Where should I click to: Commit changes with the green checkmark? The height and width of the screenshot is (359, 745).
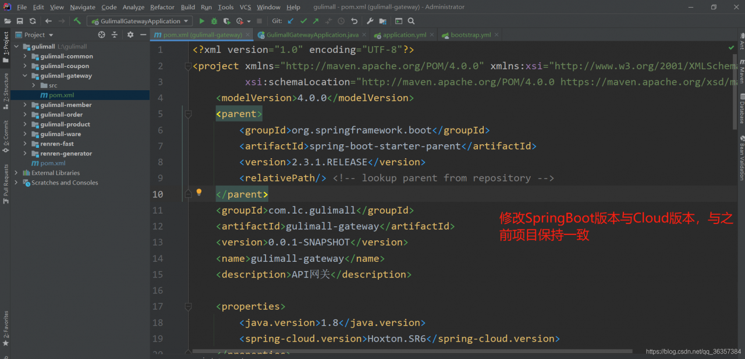[x=303, y=21]
